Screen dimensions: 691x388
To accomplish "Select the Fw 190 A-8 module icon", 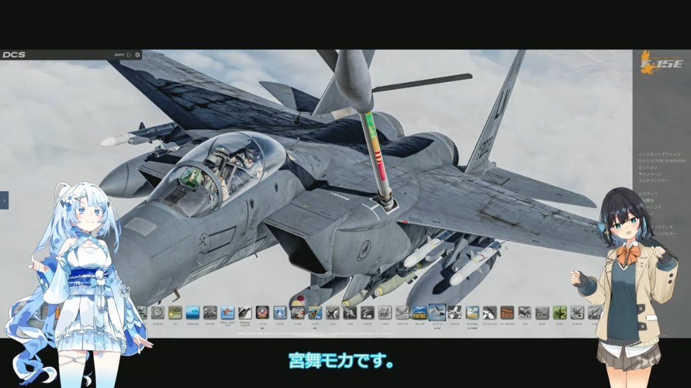I will (x=489, y=313).
